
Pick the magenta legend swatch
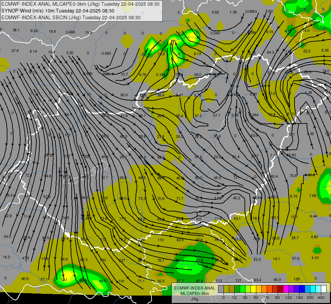pos(286,289)
